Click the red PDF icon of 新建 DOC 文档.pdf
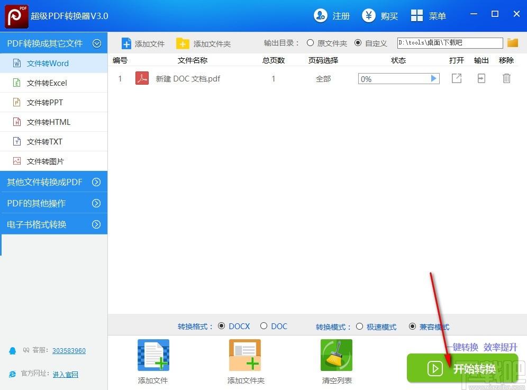This screenshot has height=390, width=527. (142, 78)
